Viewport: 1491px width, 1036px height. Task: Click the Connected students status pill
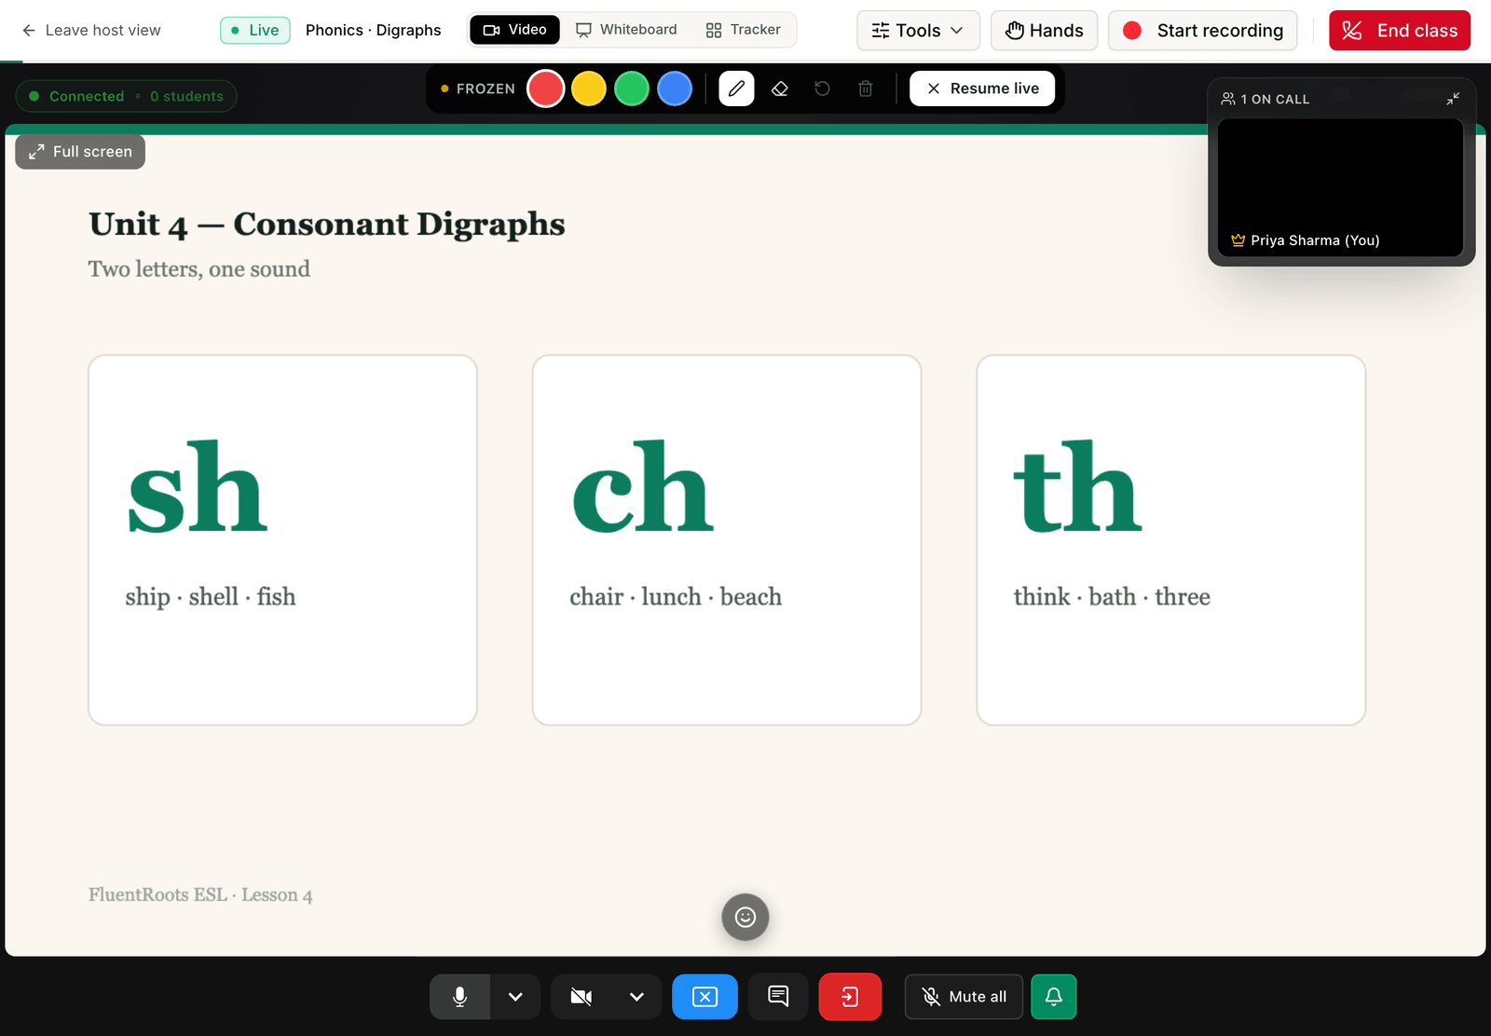(126, 96)
